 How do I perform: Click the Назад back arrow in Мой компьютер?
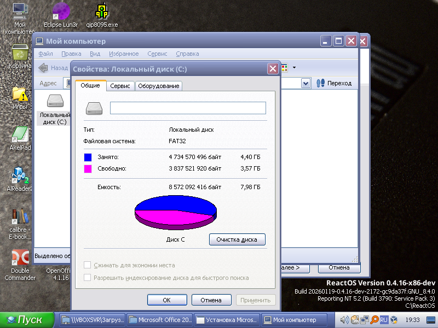pyautogui.click(x=43, y=68)
